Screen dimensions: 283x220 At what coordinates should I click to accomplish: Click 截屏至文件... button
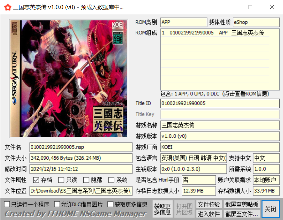(242, 214)
